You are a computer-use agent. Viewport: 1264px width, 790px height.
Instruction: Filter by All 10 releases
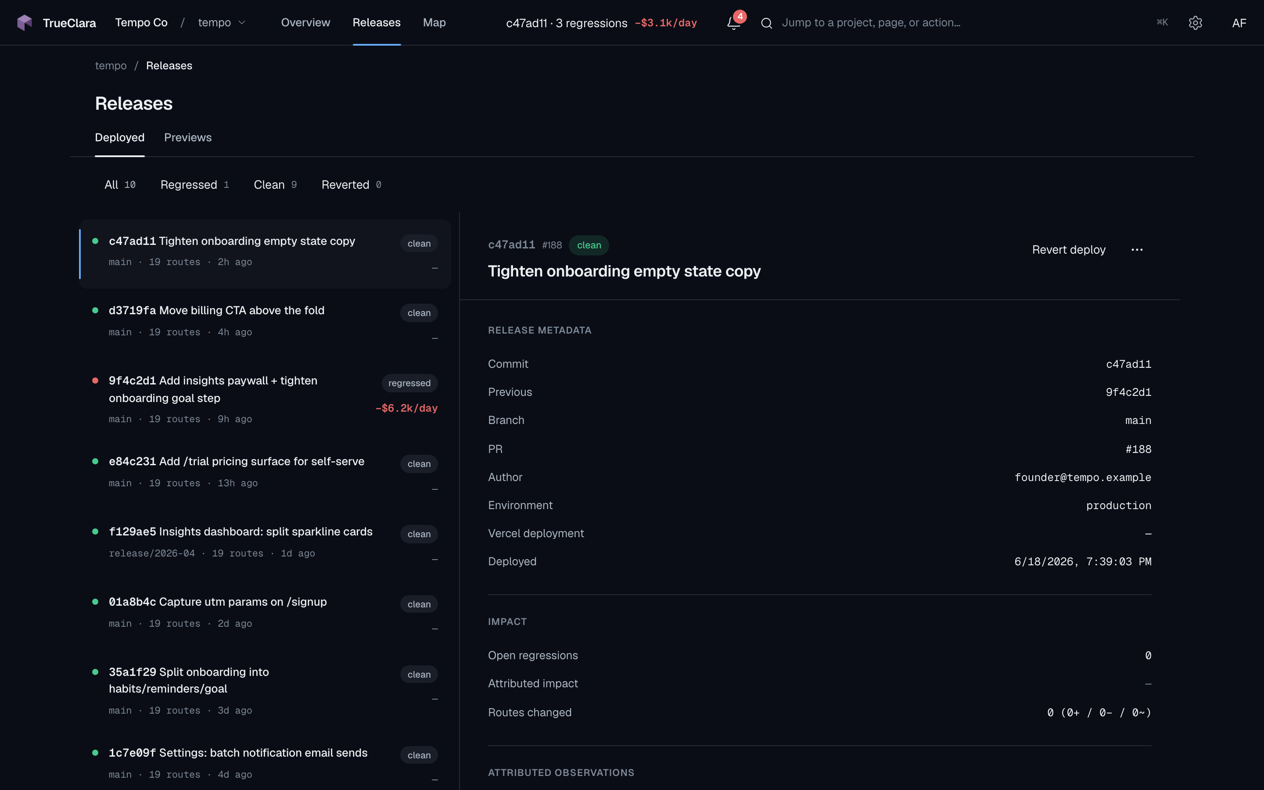pyautogui.click(x=120, y=184)
